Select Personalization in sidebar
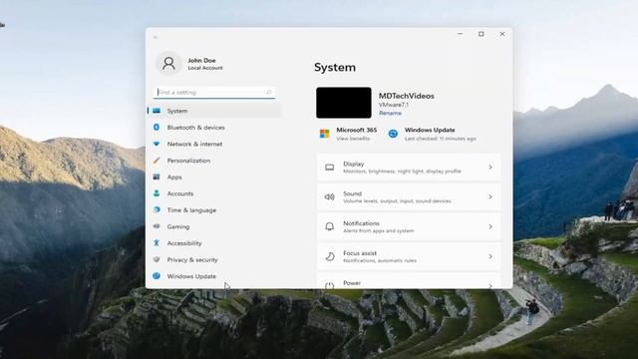638x359 pixels. tap(214, 161)
